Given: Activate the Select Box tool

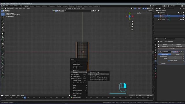Looking at the screenshot, I should [3, 14].
